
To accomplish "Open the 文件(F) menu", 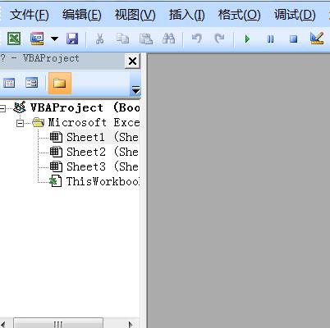I will (30, 15).
